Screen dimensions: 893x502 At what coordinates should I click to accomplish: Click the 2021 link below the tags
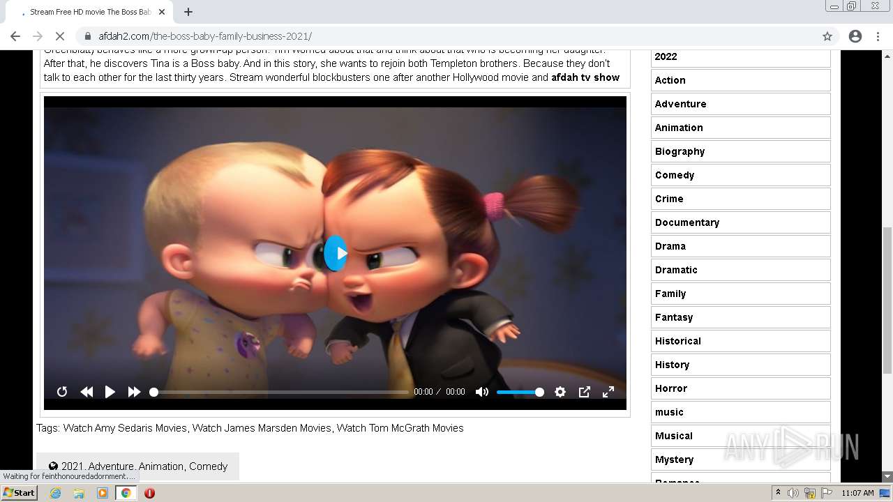coord(72,466)
